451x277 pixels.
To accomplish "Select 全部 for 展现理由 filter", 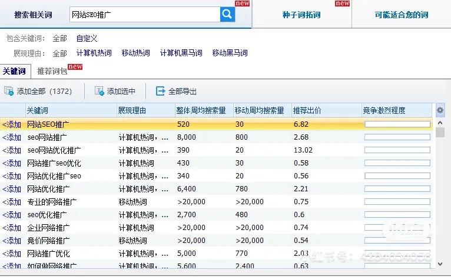I will click(59, 53).
